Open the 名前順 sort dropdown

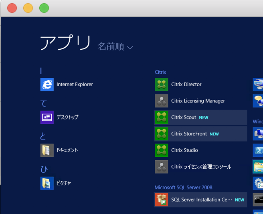115,46
